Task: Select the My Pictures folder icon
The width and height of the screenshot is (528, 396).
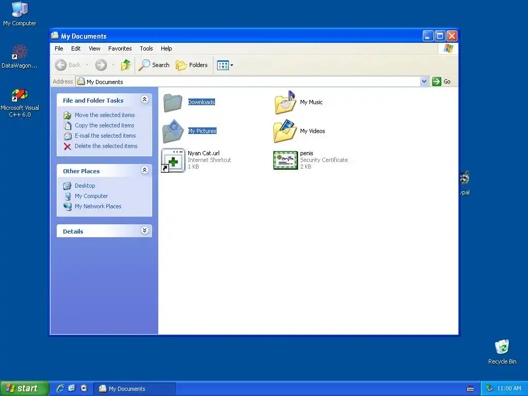Action: click(173, 131)
